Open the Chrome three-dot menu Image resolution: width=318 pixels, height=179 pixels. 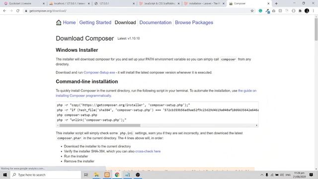click(314, 11)
